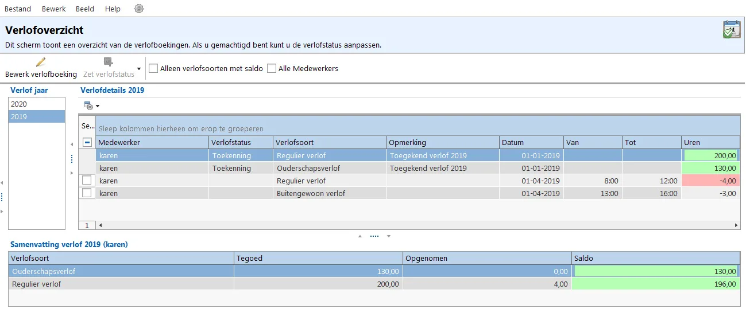
Task: Open dropdown arrow beside grid settings icon
Action: [98, 106]
